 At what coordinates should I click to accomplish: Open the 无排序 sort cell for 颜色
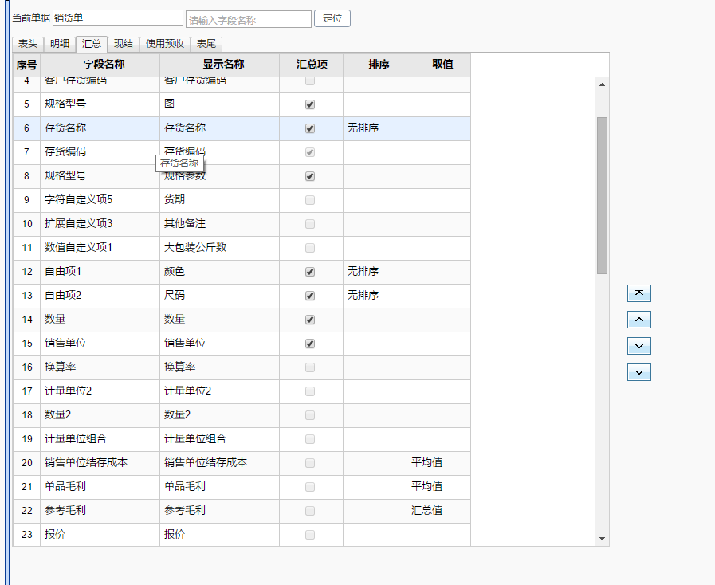[x=375, y=272]
